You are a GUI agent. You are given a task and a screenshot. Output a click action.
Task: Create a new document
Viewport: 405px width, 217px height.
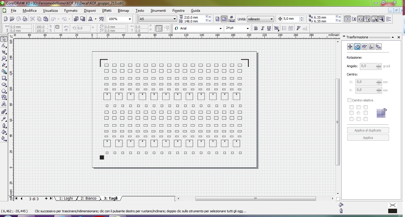6,19
